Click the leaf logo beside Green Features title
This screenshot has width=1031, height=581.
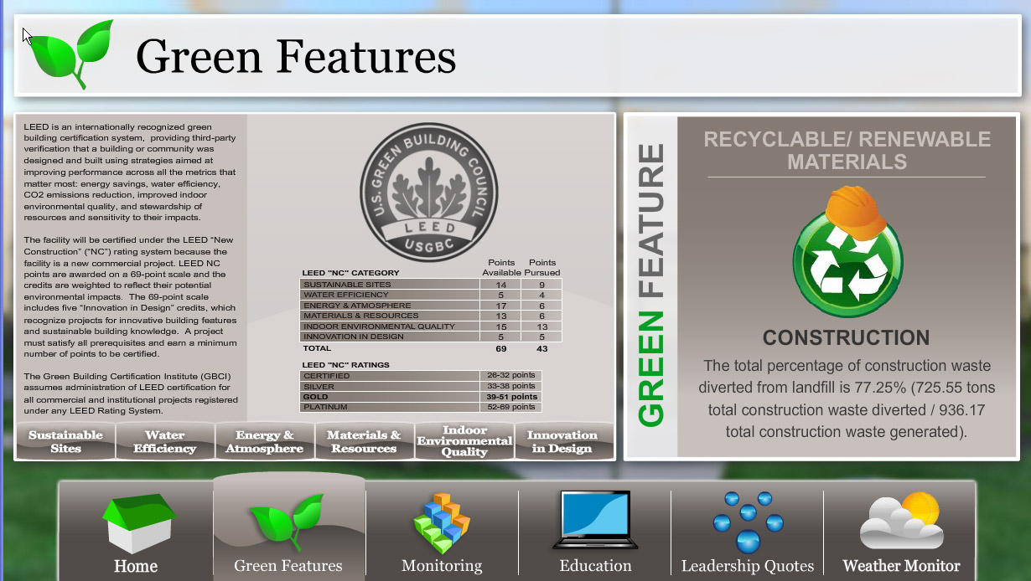71,53
